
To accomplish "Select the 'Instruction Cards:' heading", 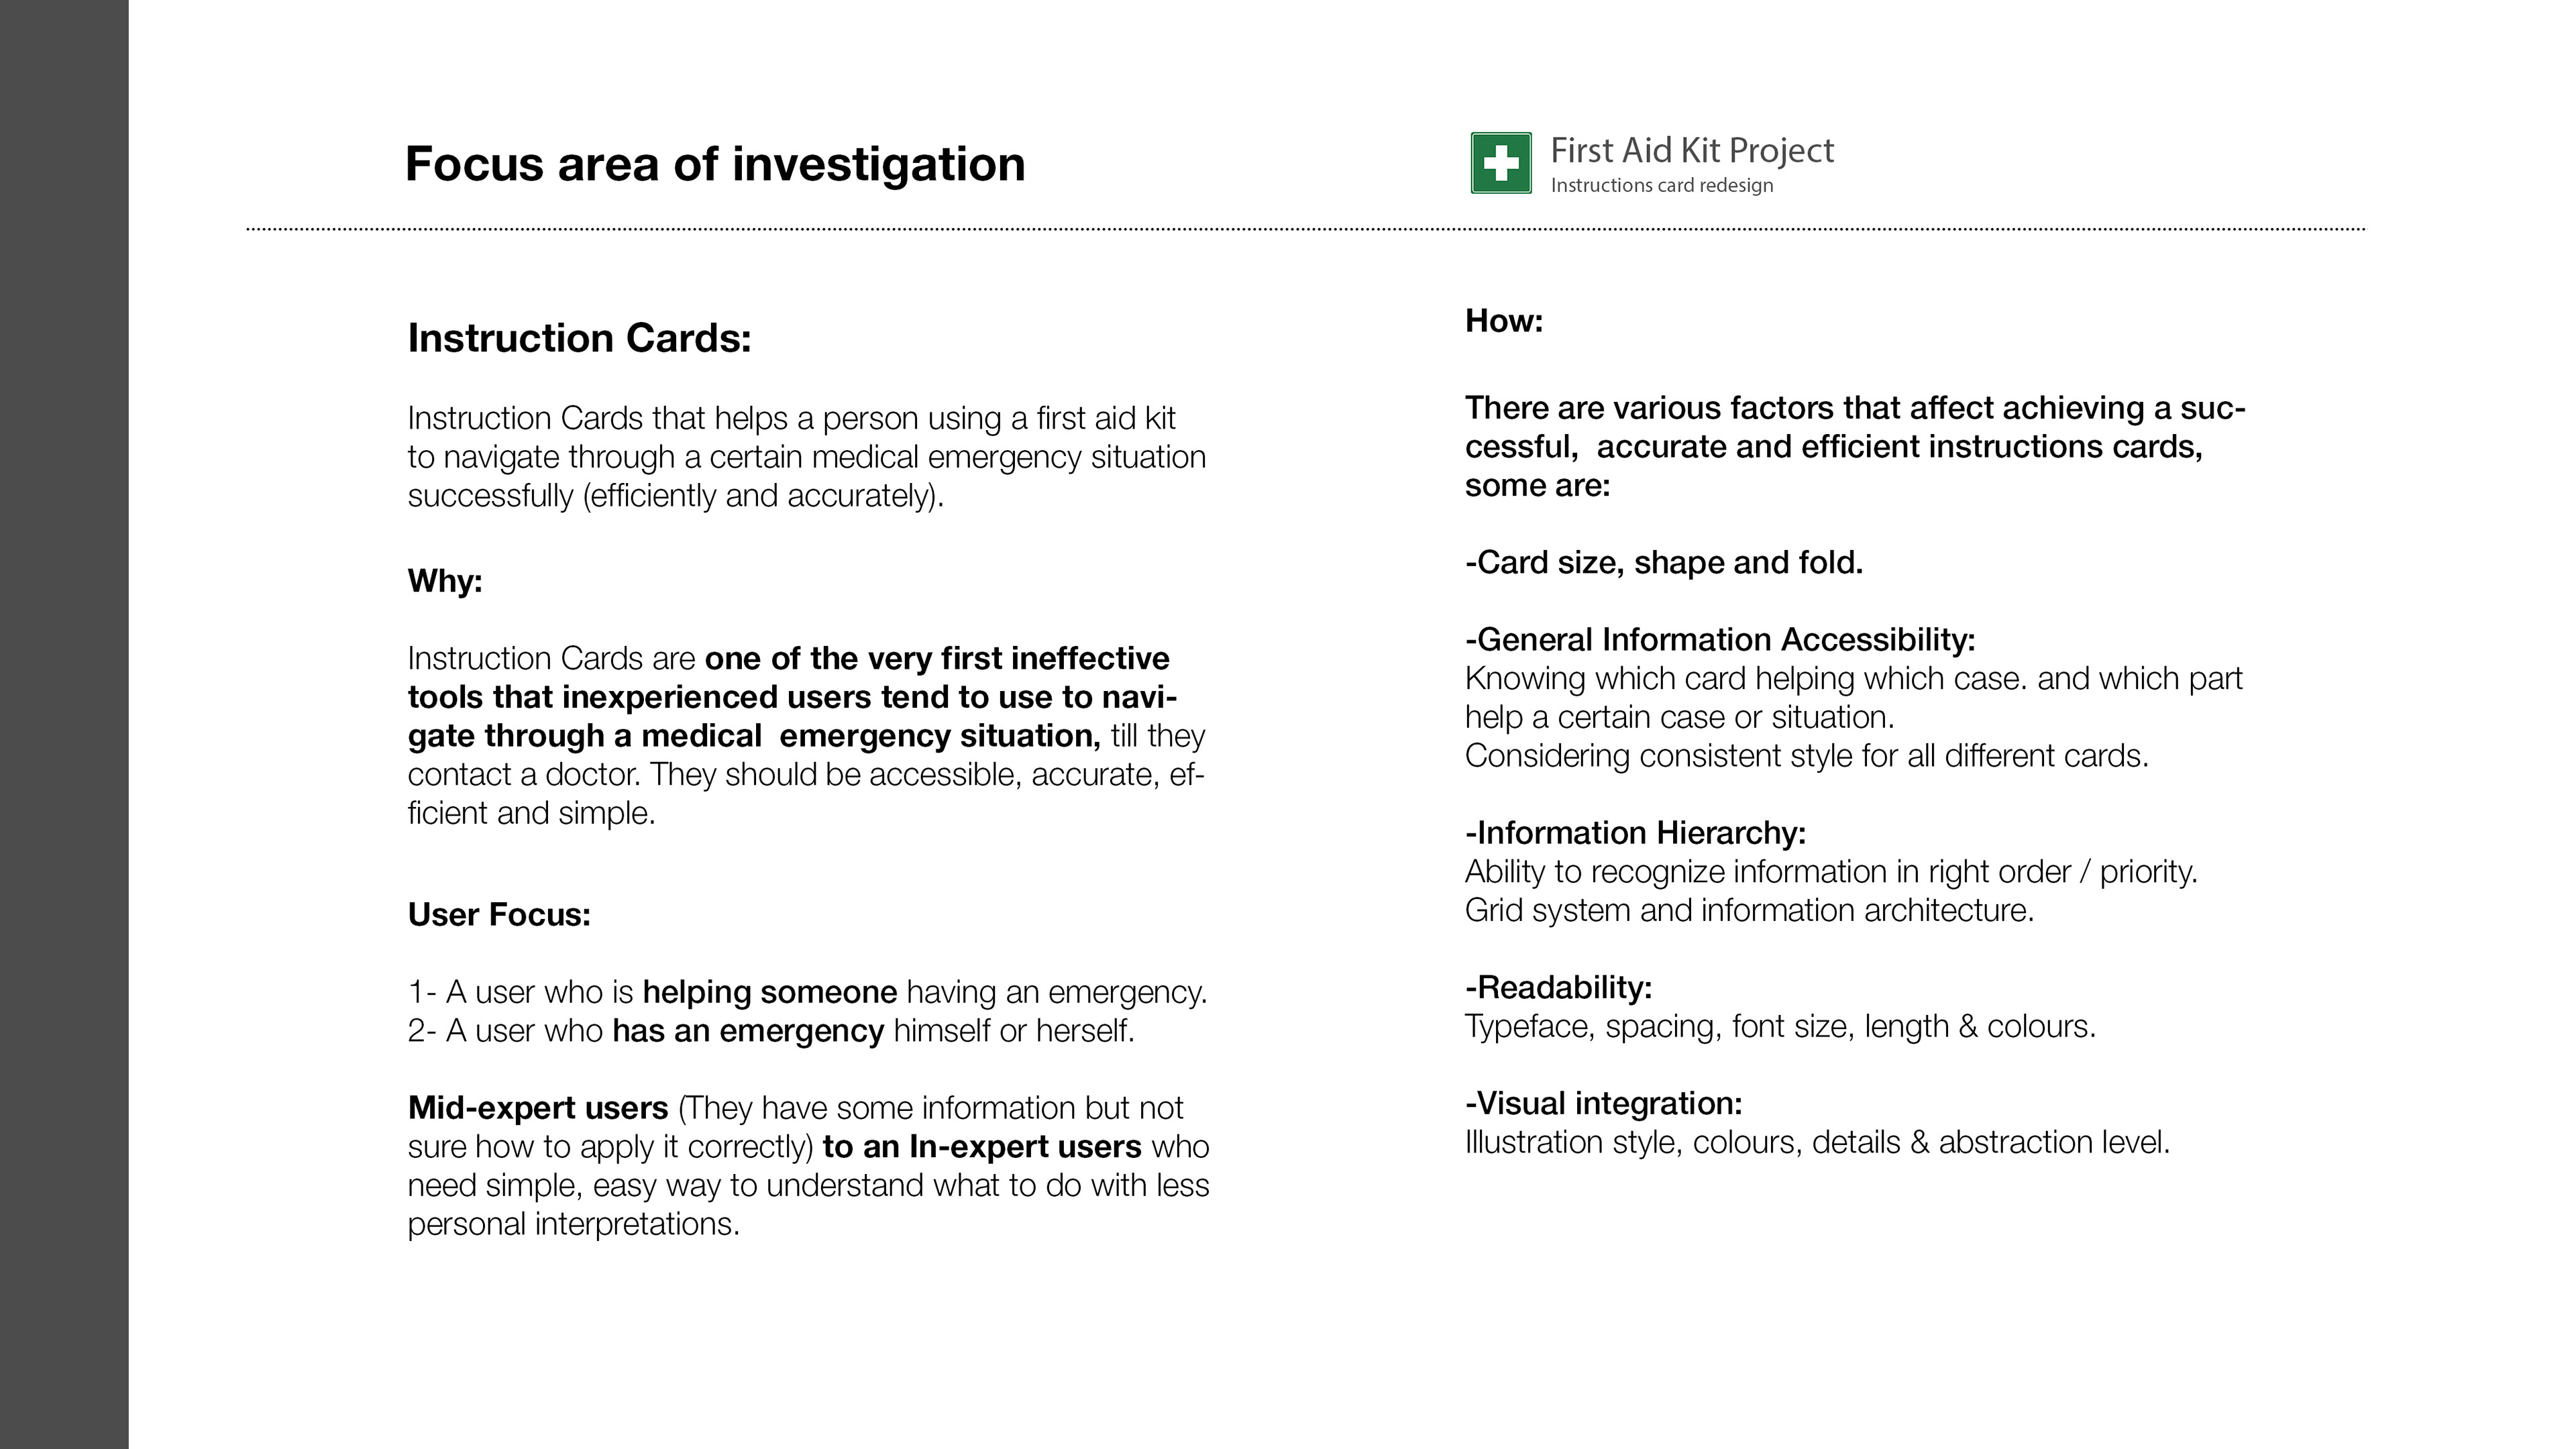I will pos(579,338).
